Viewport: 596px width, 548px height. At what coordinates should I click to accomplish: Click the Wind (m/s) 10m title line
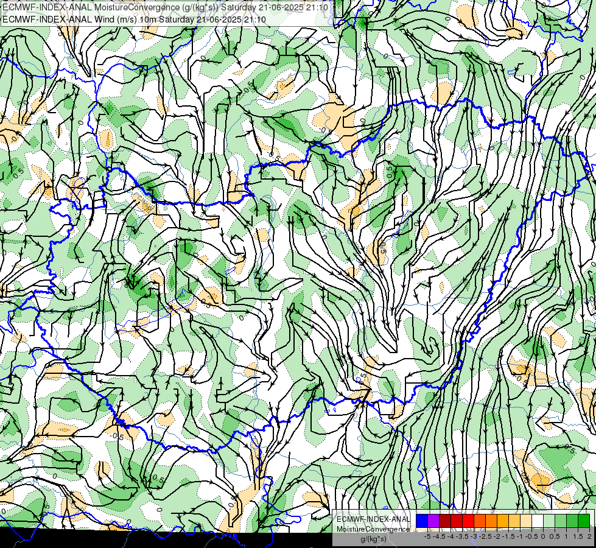pyautogui.click(x=134, y=19)
